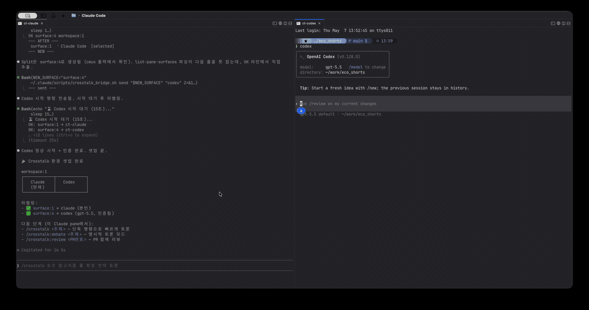Click the model gpt-5.5 value

[334, 68]
